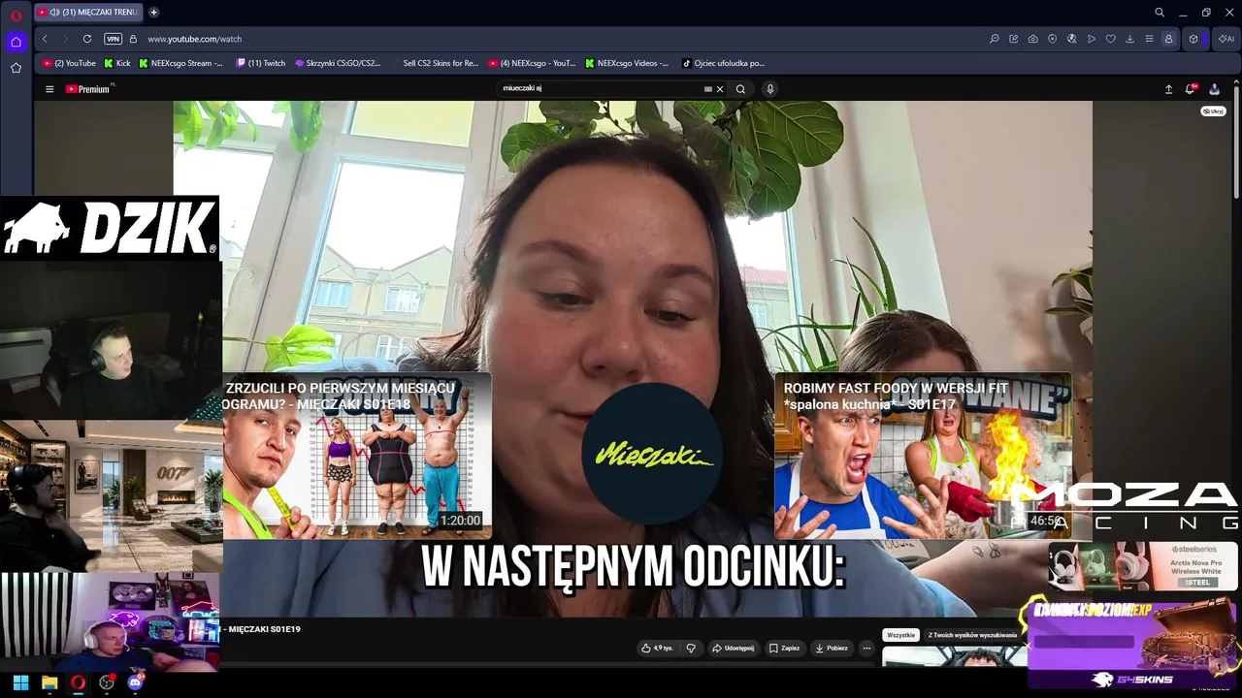The height and width of the screenshot is (698, 1242).
Task: Like the video with 4,9 tys.
Action: 657,648
